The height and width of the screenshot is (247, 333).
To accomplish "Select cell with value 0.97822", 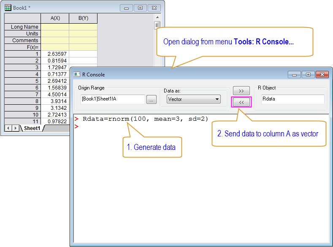I will [55, 122].
